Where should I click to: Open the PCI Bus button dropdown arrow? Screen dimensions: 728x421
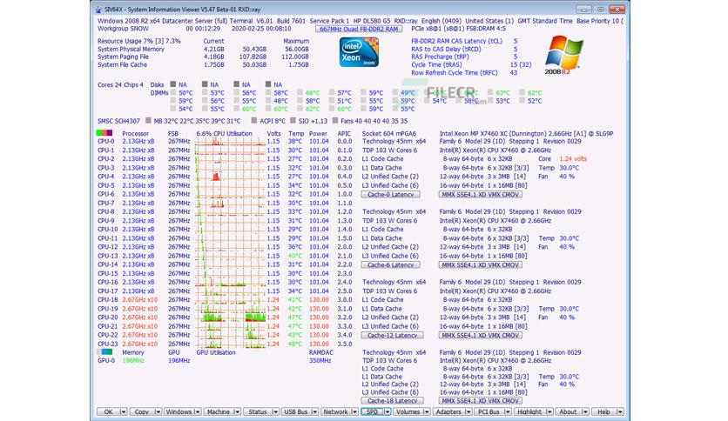point(508,411)
